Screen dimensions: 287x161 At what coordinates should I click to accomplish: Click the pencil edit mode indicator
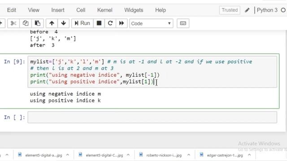pyautogui.click(x=247, y=10)
